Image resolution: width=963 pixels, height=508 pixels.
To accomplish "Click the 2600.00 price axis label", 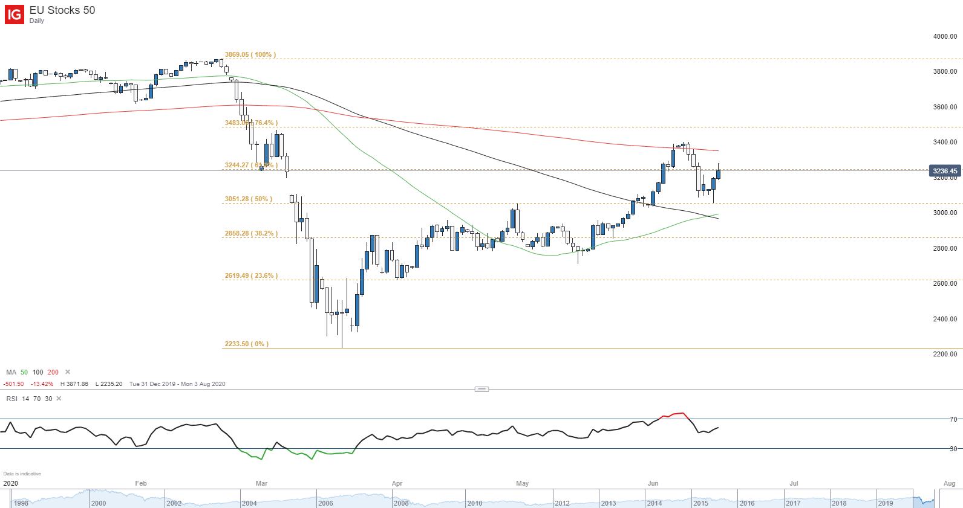I will coord(945,283).
